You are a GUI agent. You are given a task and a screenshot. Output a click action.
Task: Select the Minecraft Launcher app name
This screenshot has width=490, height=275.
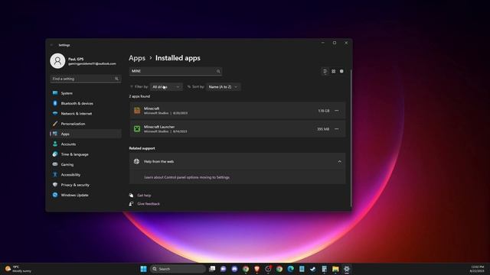(x=159, y=127)
